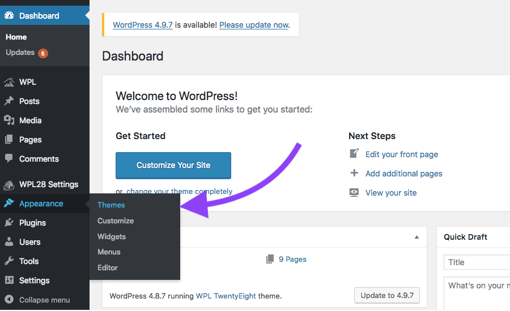Open the Tools menu label
This screenshot has width=510, height=311.
[29, 261]
